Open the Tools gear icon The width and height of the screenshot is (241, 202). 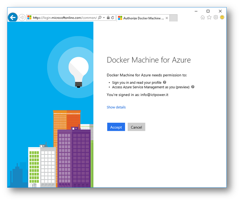click(216, 17)
